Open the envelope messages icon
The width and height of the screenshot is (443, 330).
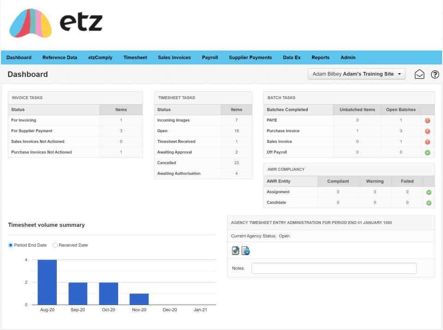(x=419, y=74)
